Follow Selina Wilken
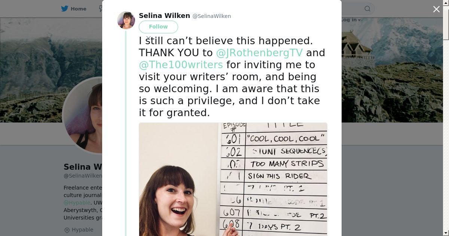Viewport: 449px width, 236px height. (158, 27)
